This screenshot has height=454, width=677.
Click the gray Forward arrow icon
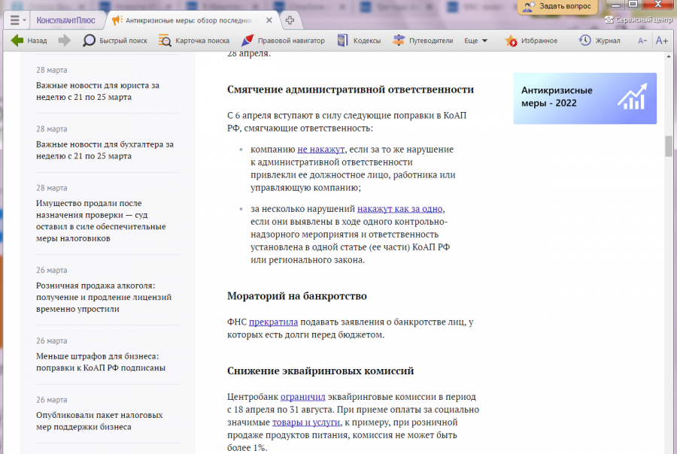click(x=65, y=41)
